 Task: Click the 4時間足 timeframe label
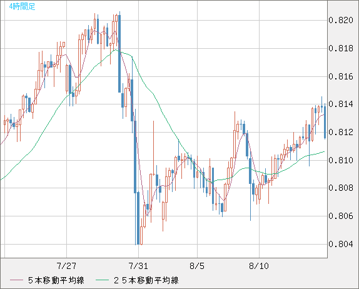pyautogui.click(x=22, y=6)
